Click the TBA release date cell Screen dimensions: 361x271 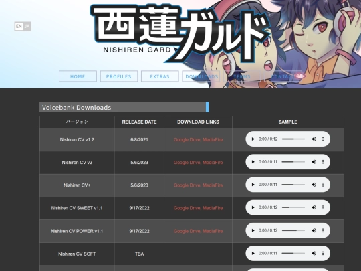click(x=139, y=254)
